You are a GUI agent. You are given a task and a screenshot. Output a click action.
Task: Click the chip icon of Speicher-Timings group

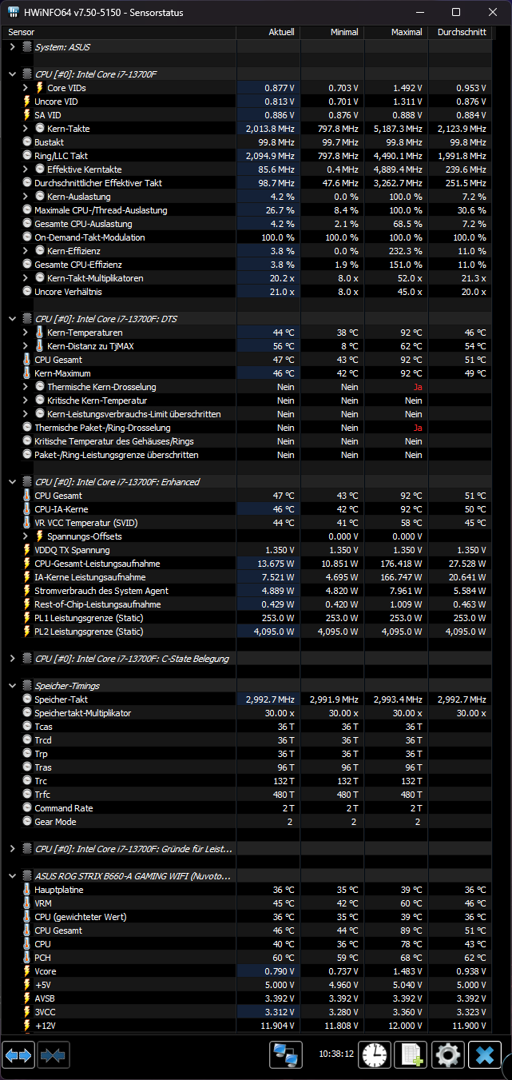27,686
